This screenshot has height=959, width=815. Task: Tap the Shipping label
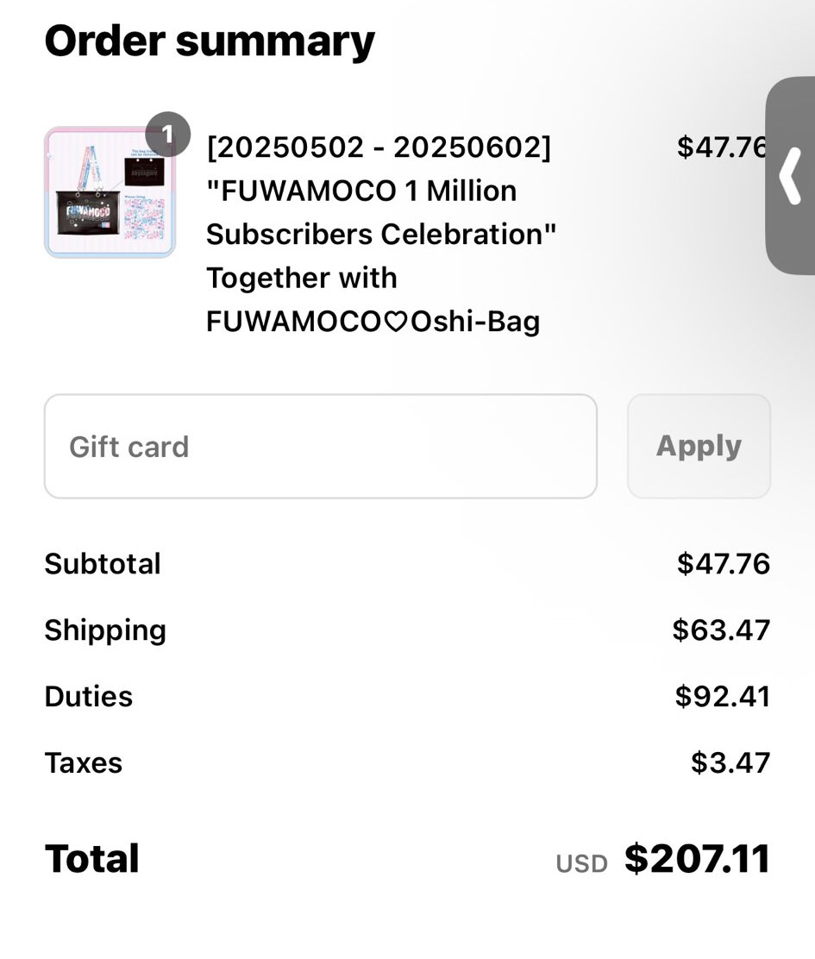click(105, 630)
